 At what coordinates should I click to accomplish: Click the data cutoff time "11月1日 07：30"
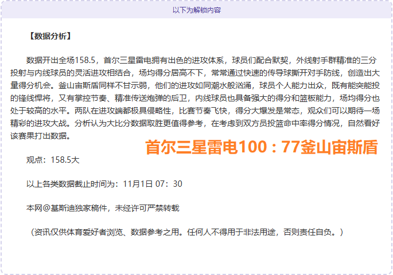click(x=153, y=184)
